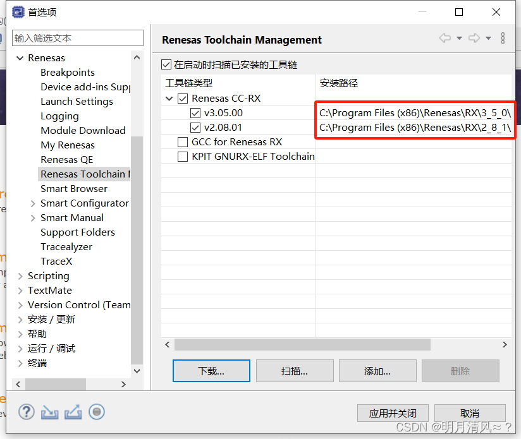521x439 pixels.
Task: Click the Preferences window app icon
Action: tap(18, 12)
